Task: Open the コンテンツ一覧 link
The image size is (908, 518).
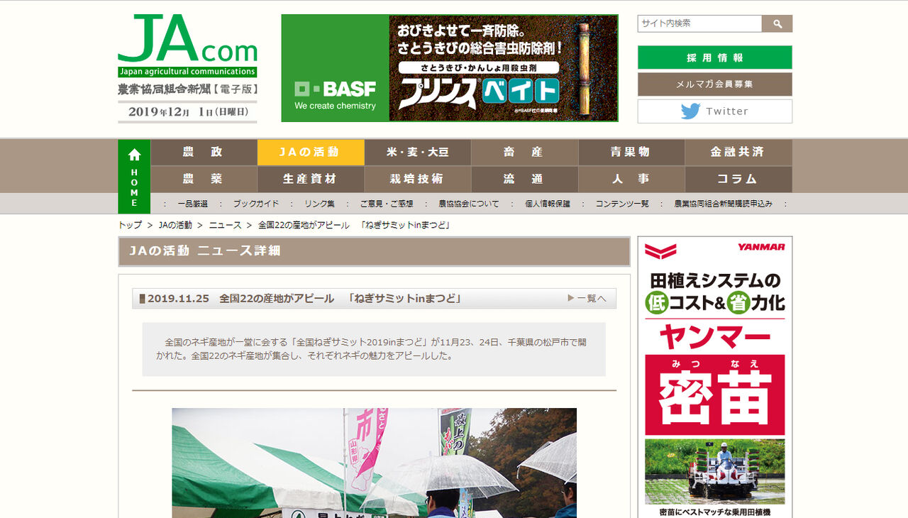Action: pos(622,204)
